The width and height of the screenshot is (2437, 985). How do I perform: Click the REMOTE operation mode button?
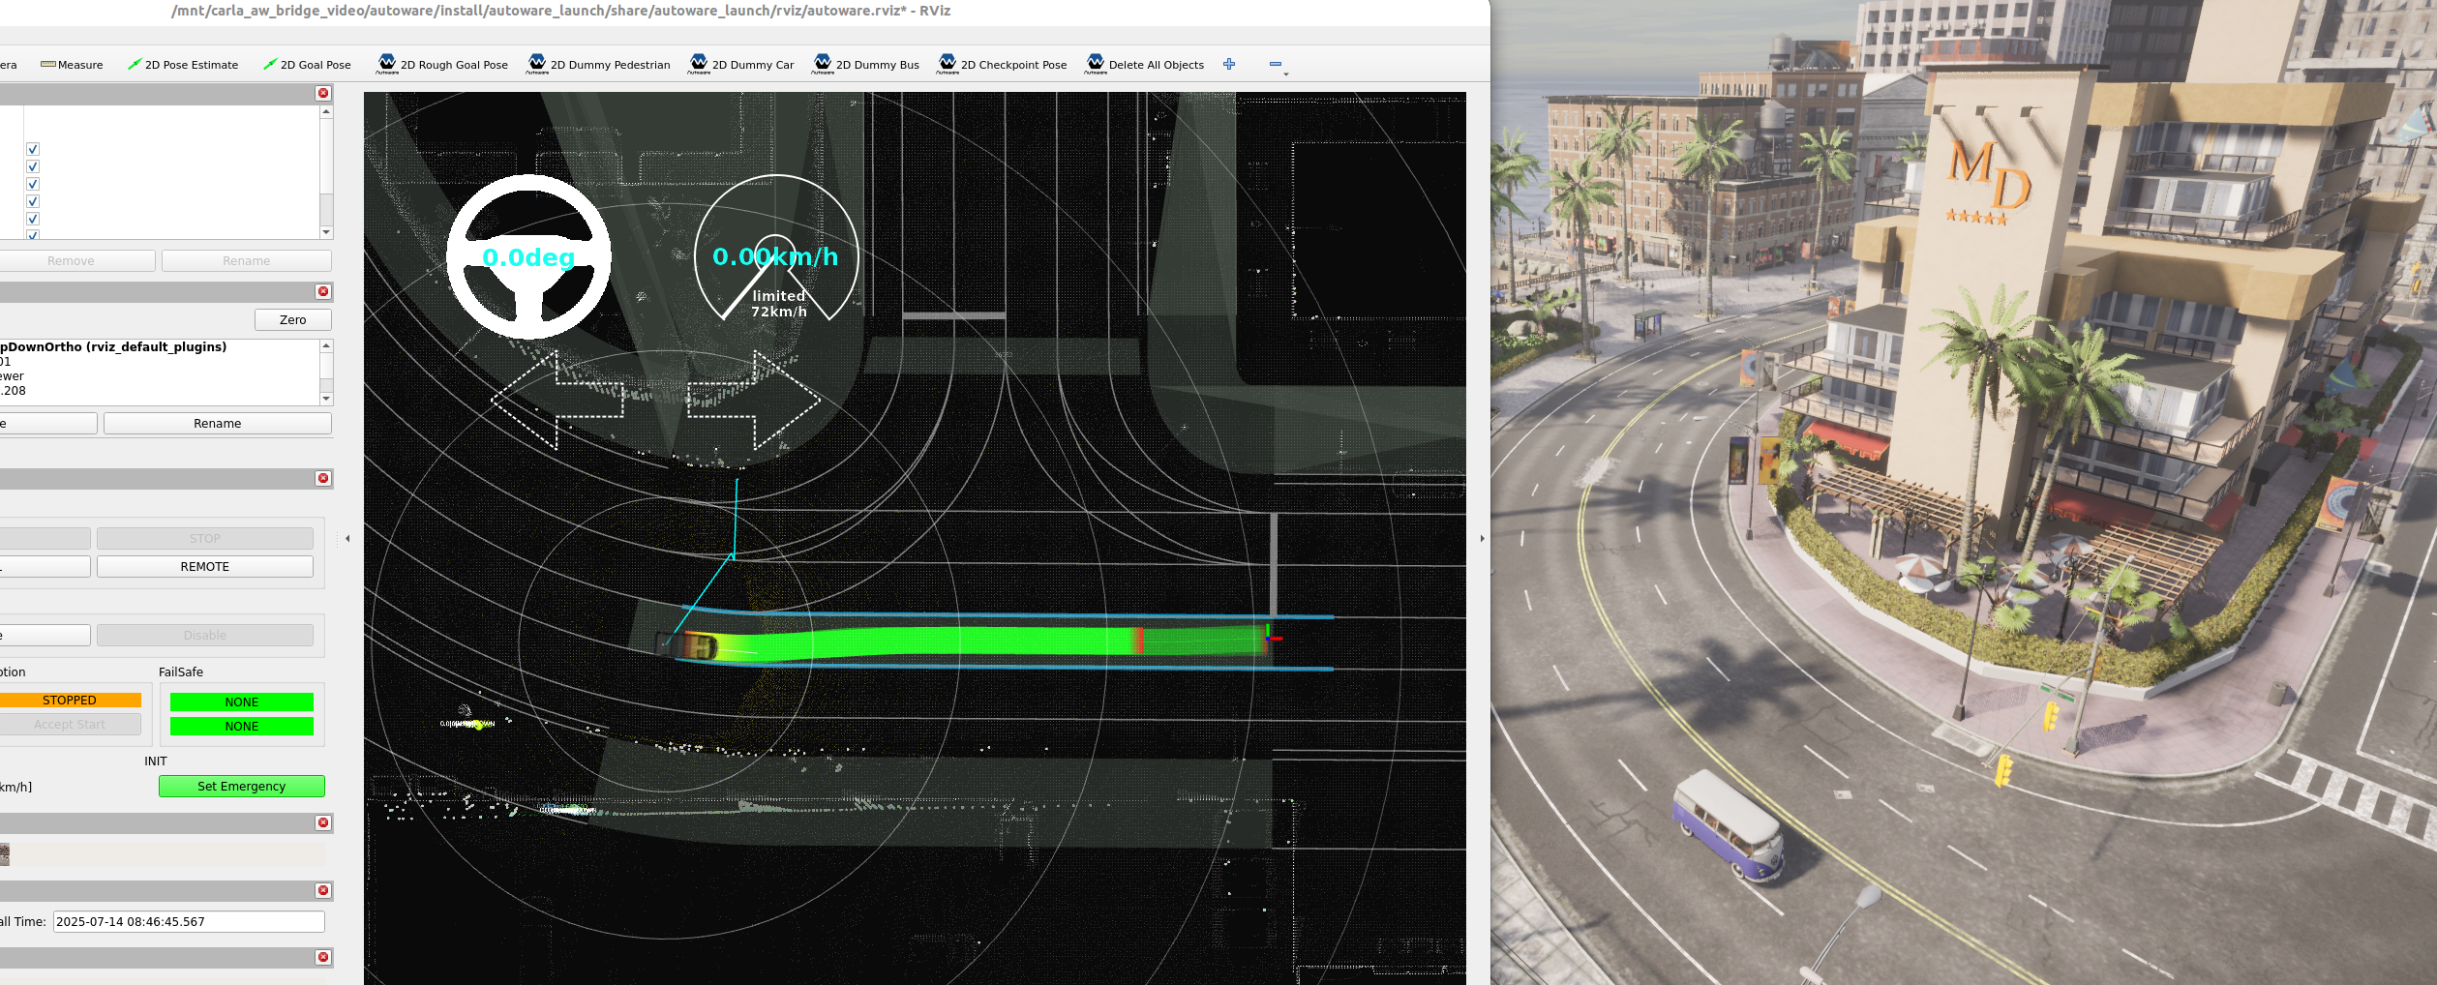click(205, 567)
